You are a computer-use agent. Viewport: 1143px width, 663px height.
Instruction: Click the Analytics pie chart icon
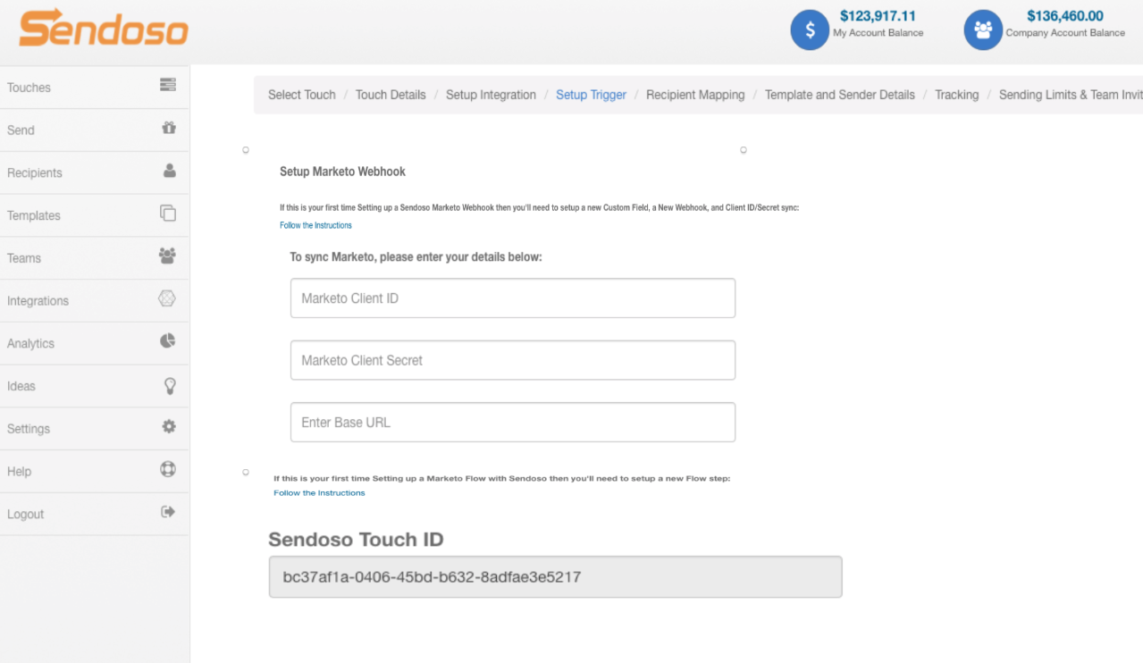[x=168, y=341]
